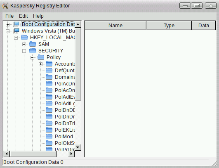Image resolution: width=219 pixels, height=168 pixels.
Task: Select the HKEY_LOCAL_MACHINE key label
Action: pos(52,38)
